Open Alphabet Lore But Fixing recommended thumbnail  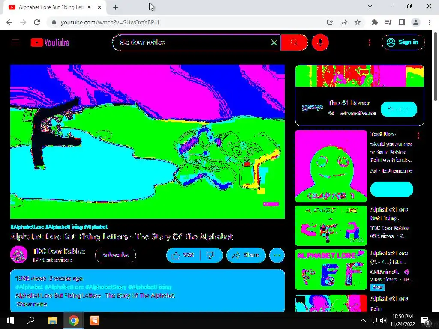[x=331, y=226]
